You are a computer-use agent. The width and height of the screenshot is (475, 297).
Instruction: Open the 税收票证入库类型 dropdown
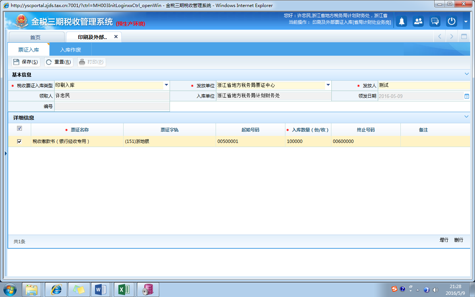coord(166,85)
